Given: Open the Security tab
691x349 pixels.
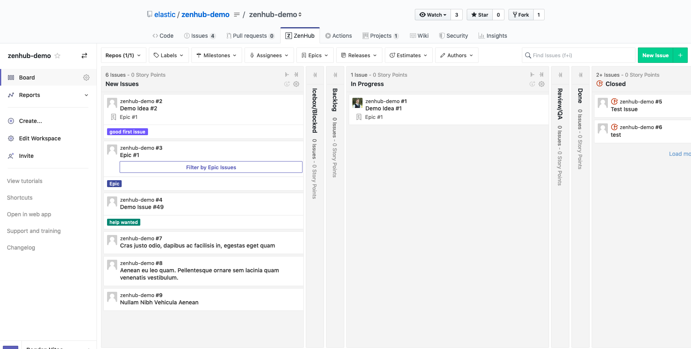Looking at the screenshot, I should (x=453, y=36).
